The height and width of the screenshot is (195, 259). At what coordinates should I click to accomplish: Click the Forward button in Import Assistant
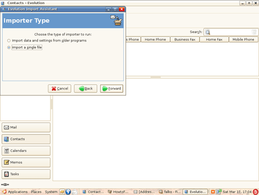tap(112, 89)
